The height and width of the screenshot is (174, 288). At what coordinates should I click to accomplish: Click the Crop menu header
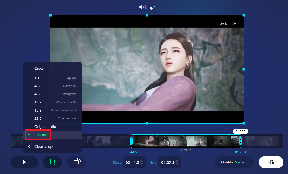tap(38, 68)
